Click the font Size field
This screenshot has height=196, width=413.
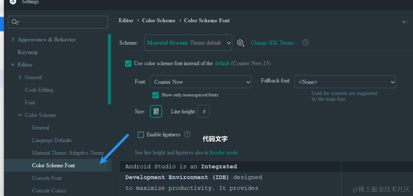pyautogui.click(x=156, y=111)
